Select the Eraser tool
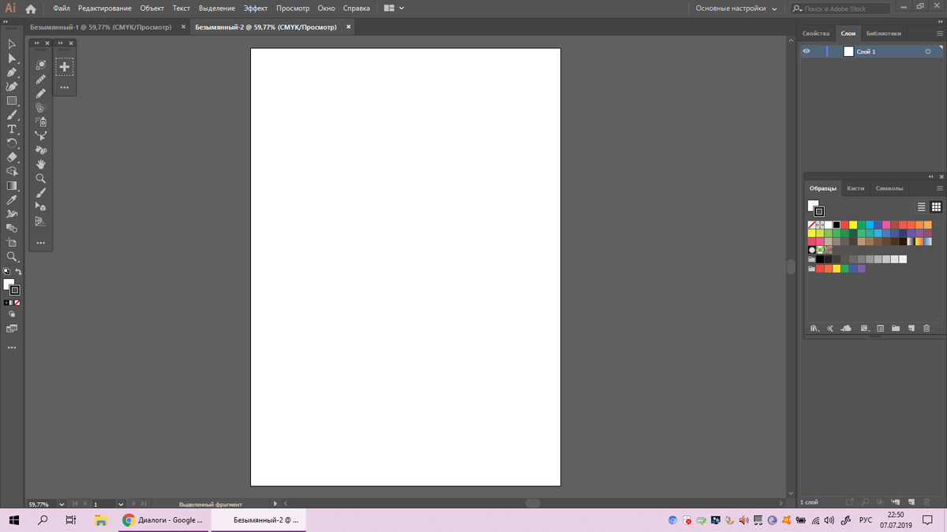The height and width of the screenshot is (532, 947). point(12,157)
